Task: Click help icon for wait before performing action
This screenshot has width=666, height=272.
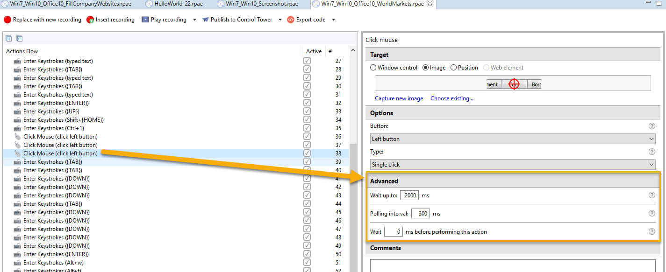Action: (652, 231)
